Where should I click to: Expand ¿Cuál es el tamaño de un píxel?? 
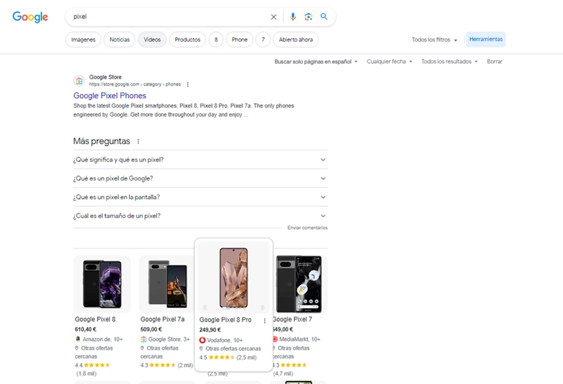200,216
